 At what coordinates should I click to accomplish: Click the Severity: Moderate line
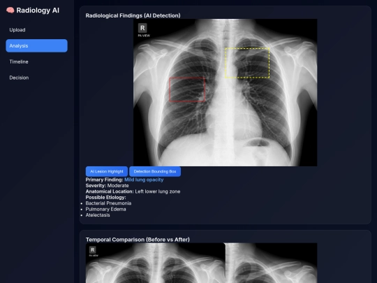108,186
